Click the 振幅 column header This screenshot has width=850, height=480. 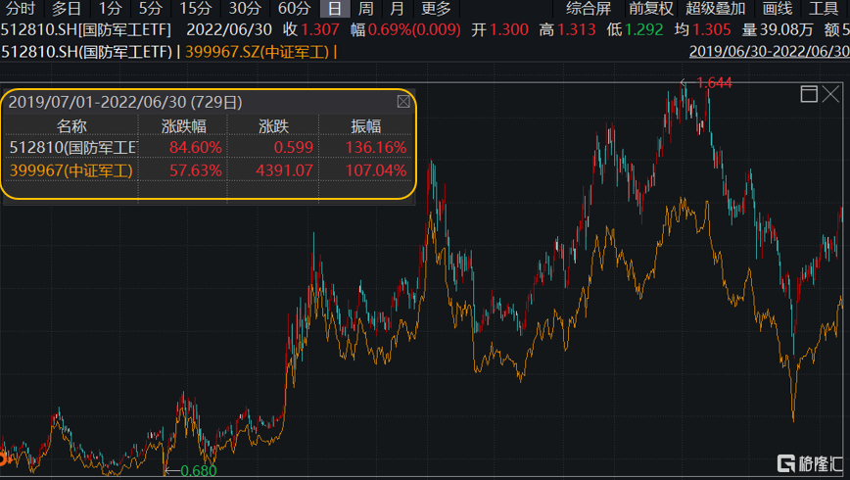(x=366, y=125)
